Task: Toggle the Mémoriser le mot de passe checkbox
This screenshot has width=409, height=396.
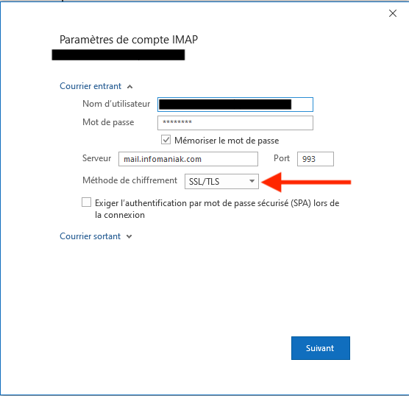Action: (x=166, y=140)
